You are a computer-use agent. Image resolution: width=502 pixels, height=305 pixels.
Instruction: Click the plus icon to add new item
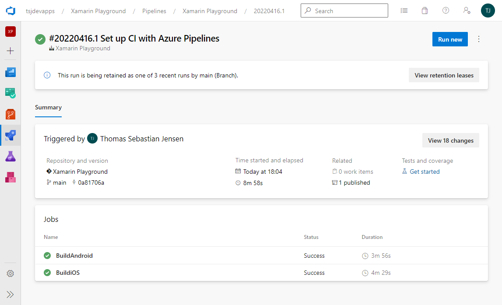tap(11, 51)
